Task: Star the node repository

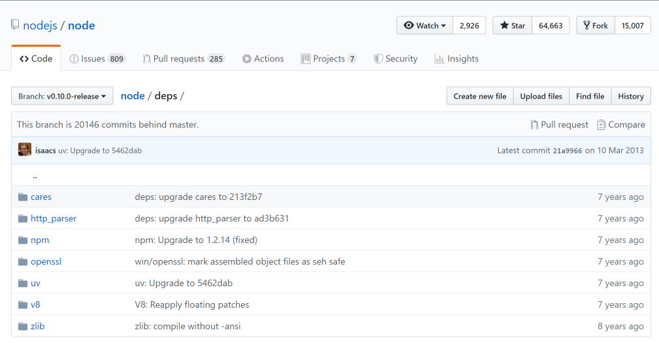Action: 512,25
